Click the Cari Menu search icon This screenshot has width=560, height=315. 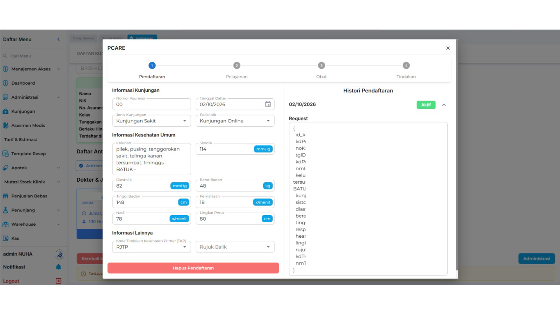(5, 56)
